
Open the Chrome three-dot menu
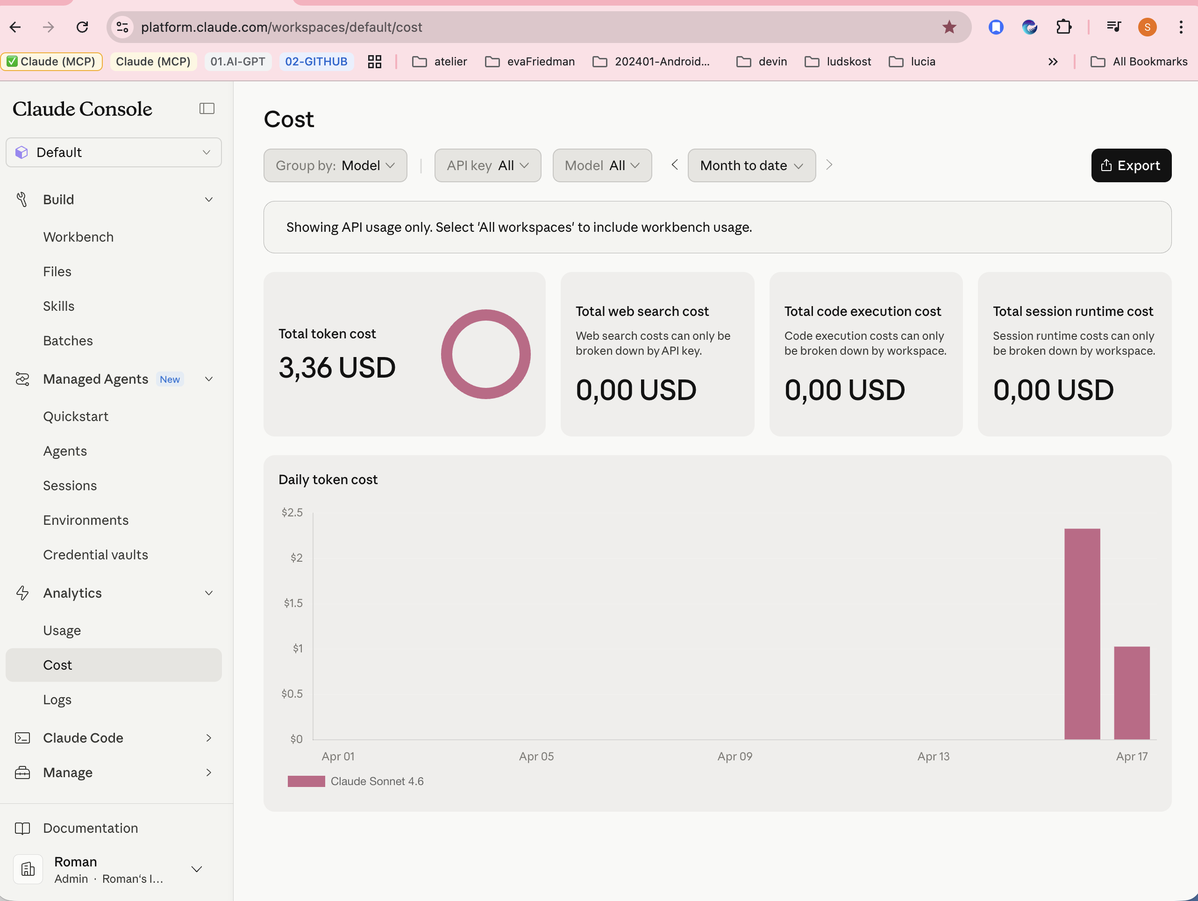click(1181, 27)
